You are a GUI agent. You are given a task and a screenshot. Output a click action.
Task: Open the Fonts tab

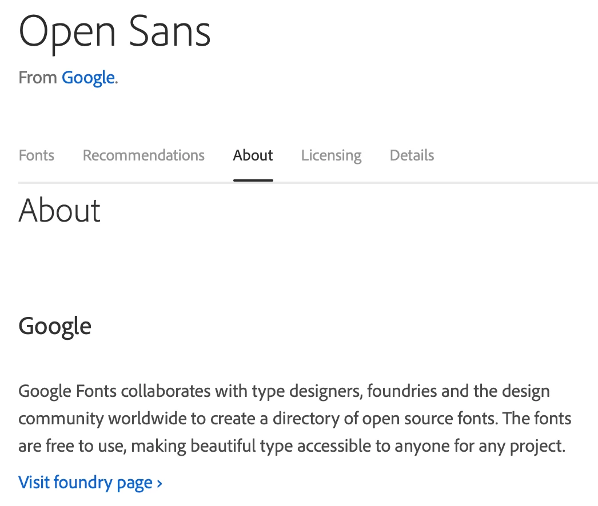(x=36, y=155)
